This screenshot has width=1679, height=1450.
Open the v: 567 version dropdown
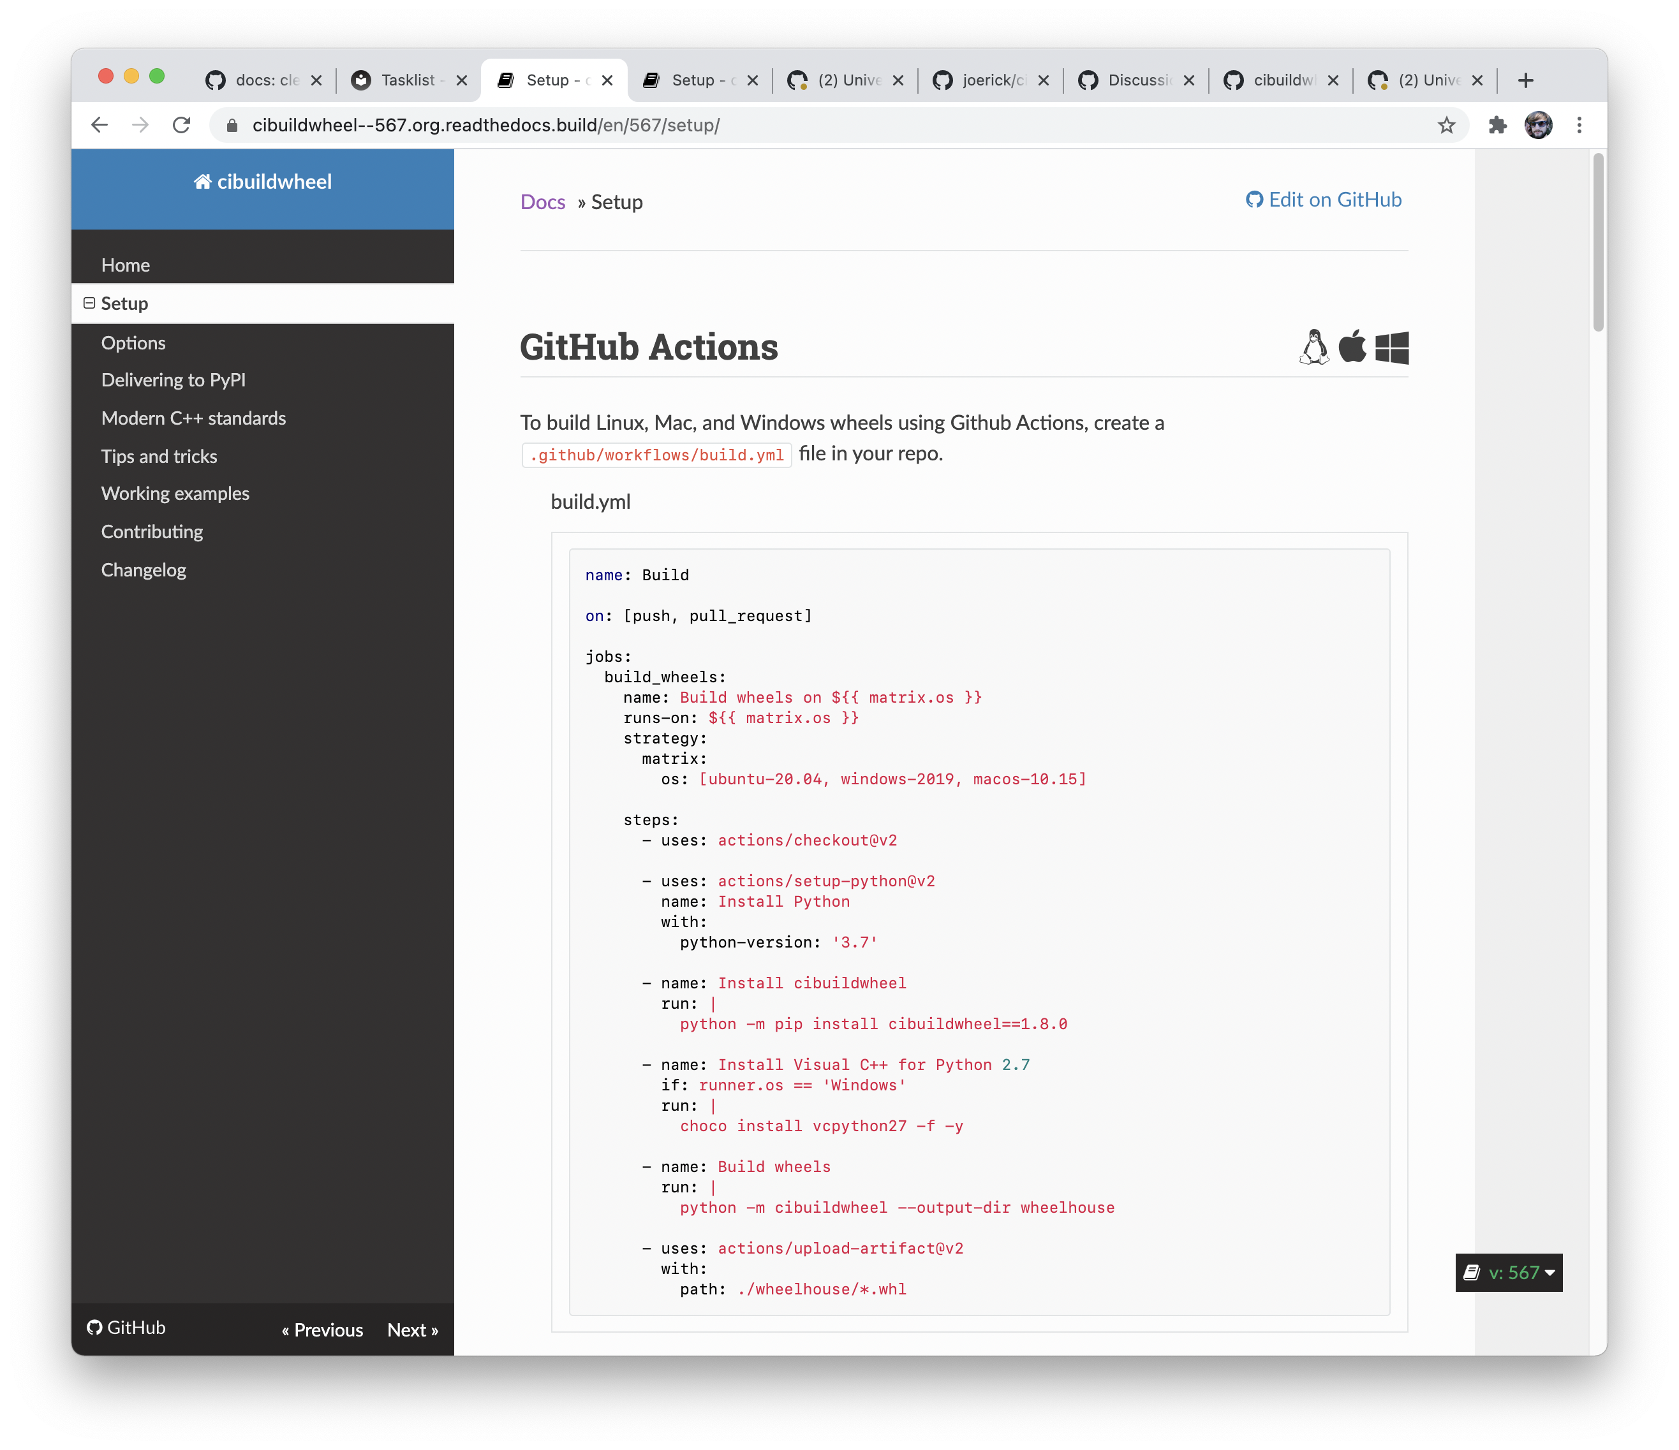[1509, 1273]
